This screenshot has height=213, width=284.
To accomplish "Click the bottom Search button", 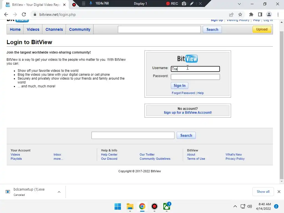I will [x=186, y=135].
